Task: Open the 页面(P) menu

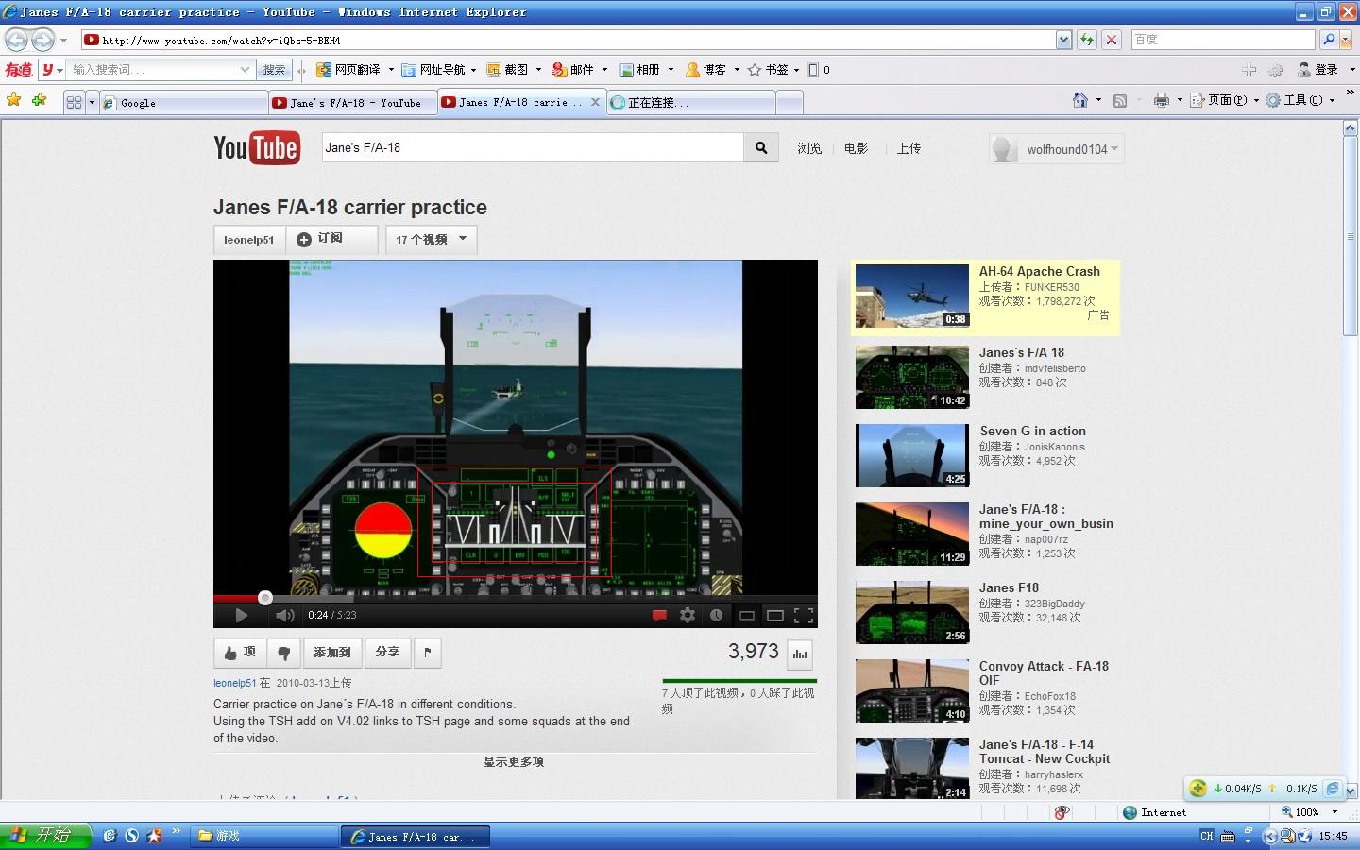Action: coord(1225,100)
